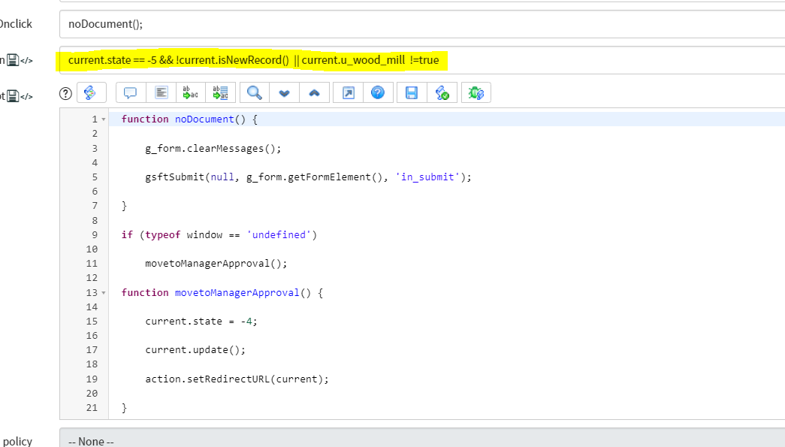The width and height of the screenshot is (785, 447).
Task: Collapse the noDocument function fold arrow
Action: 104,119
